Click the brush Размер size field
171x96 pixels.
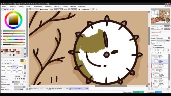[20, 82]
